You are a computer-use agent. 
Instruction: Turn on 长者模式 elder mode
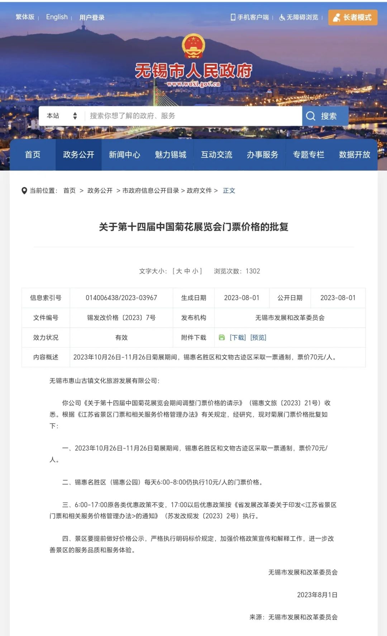(353, 17)
